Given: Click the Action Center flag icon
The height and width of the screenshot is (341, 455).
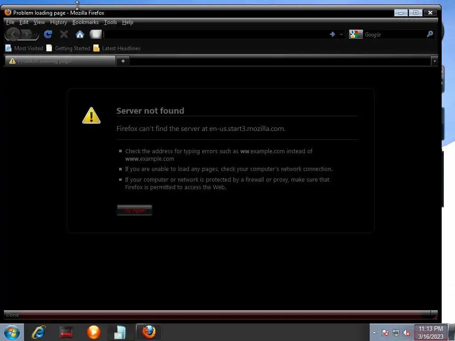Looking at the screenshot, I should coord(385,333).
